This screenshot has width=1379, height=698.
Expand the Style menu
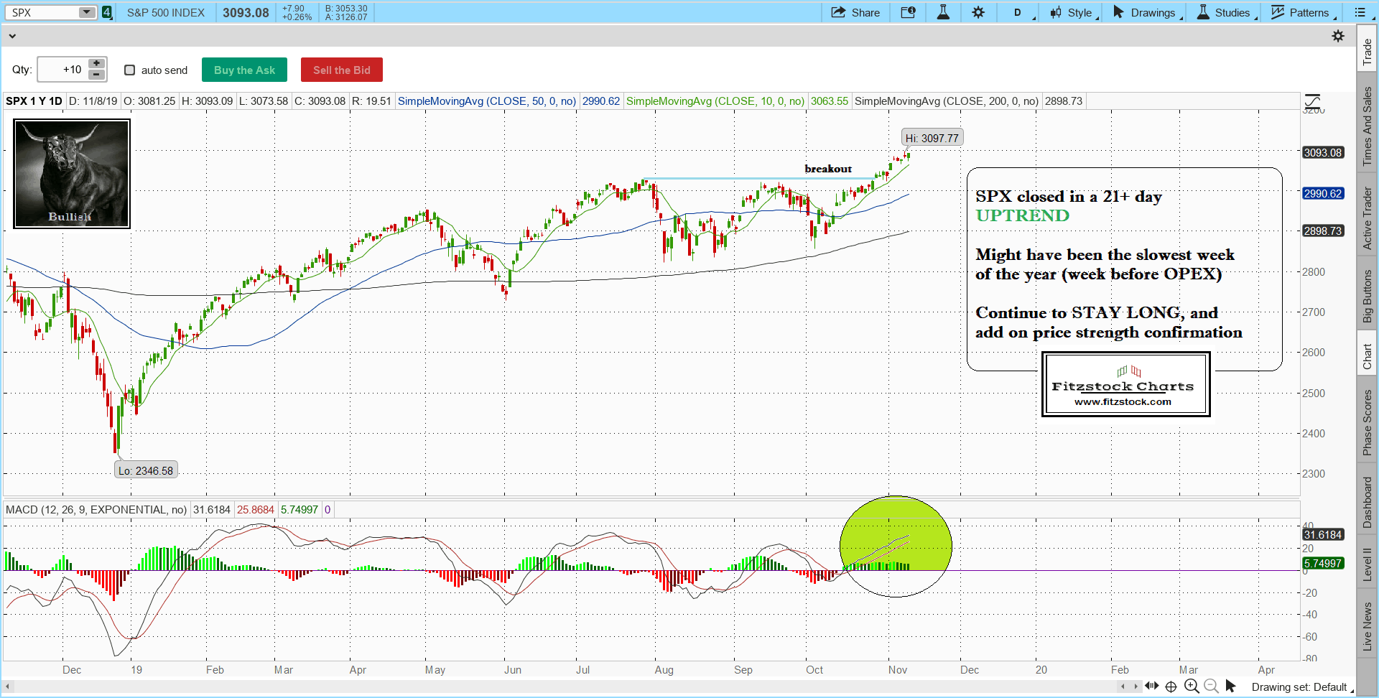(1074, 12)
